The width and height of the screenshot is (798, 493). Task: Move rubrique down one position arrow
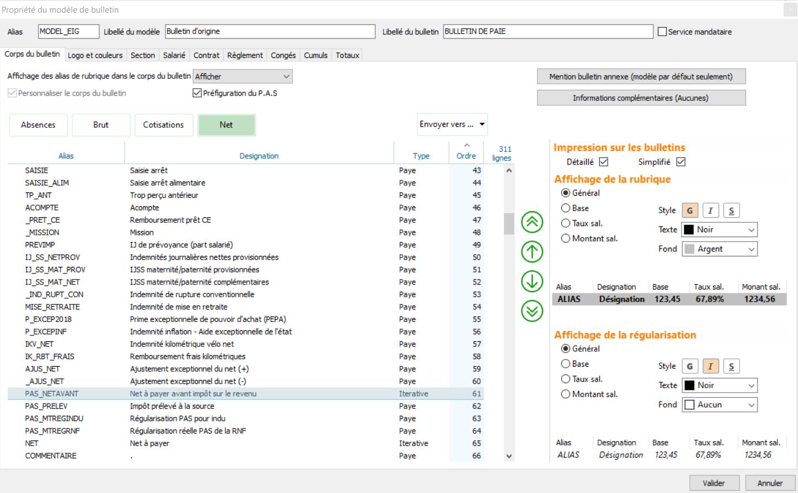coord(532,281)
